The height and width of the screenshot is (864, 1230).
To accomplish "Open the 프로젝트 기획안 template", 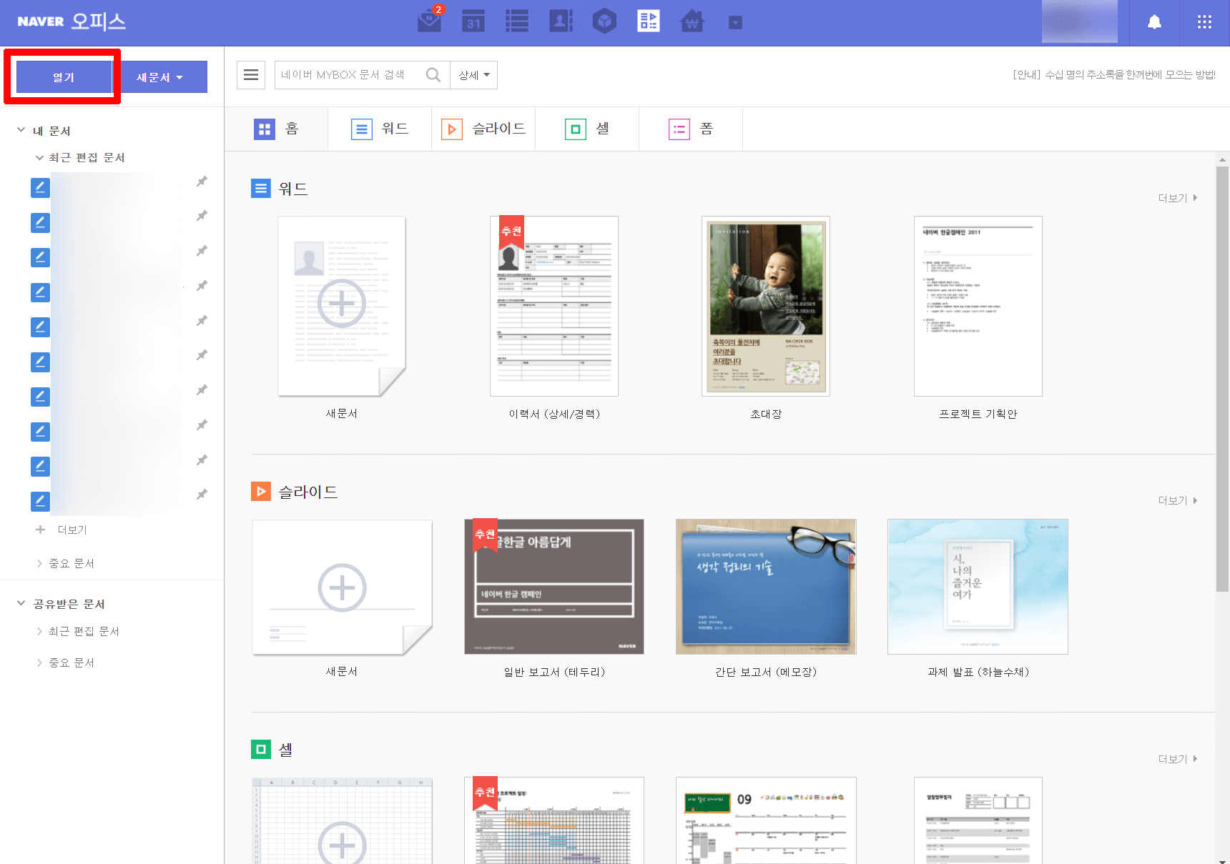I will coord(978,306).
